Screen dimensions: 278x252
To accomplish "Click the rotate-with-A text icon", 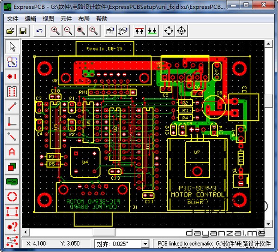I will [x=181, y=31].
